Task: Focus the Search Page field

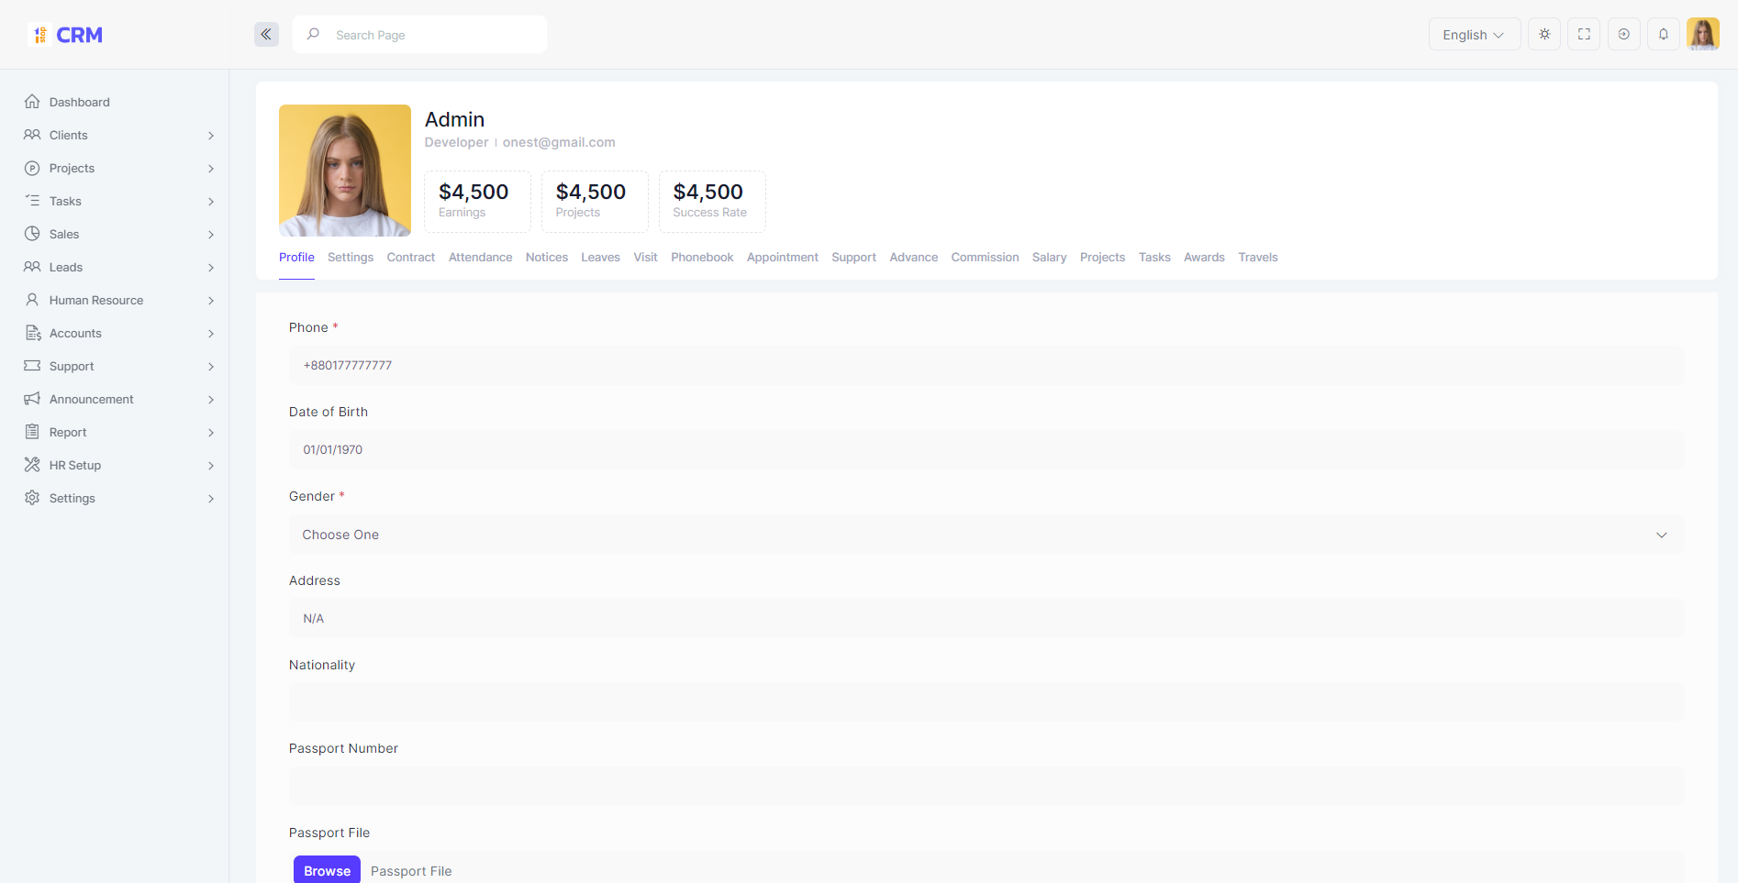Action: [431, 35]
